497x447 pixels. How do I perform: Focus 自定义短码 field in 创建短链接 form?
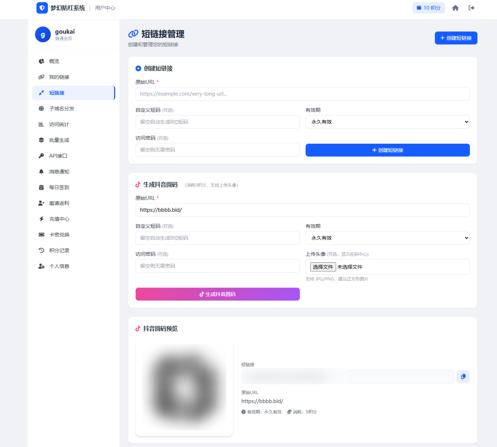pos(217,122)
